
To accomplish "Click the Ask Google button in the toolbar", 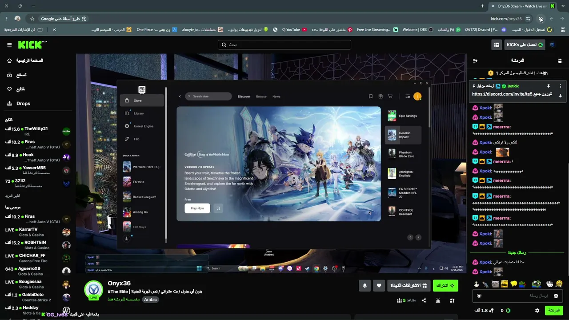I will tap(64, 19).
